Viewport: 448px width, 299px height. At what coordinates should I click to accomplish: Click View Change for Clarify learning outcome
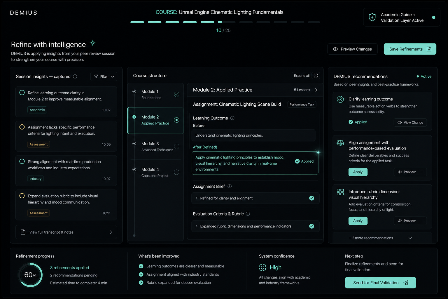click(410, 122)
